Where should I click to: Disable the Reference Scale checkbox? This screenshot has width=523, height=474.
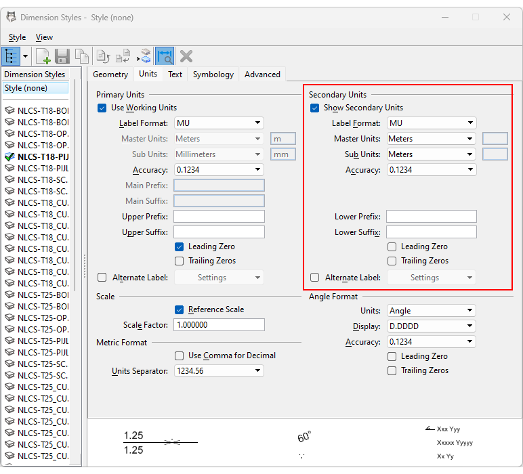(180, 309)
